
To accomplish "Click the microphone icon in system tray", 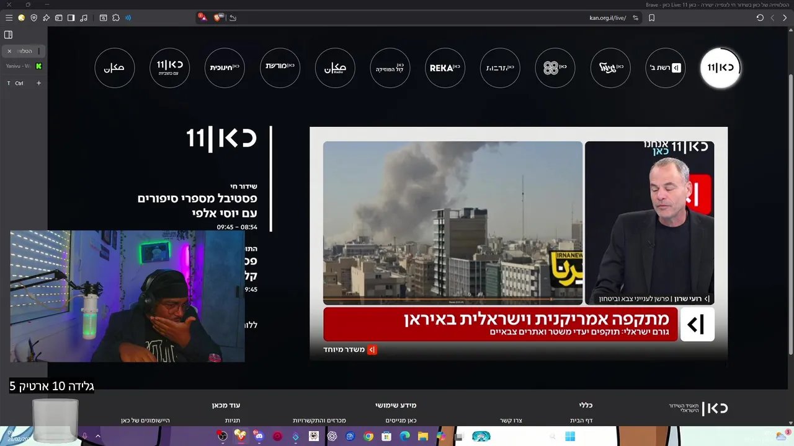I will 84,436.
